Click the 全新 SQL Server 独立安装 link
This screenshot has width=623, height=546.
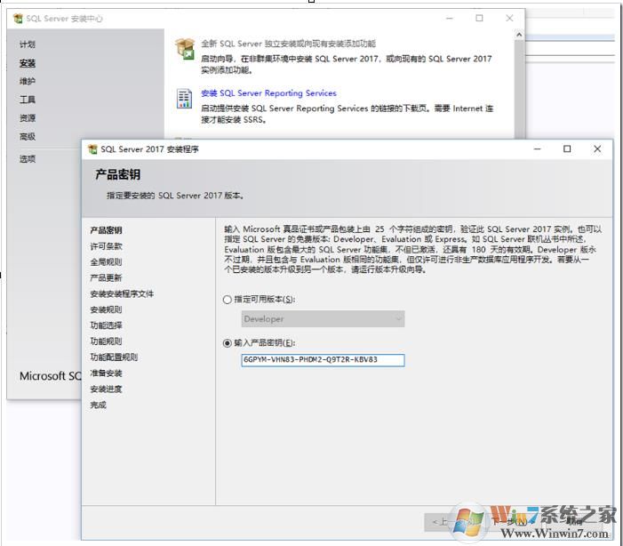(x=288, y=44)
